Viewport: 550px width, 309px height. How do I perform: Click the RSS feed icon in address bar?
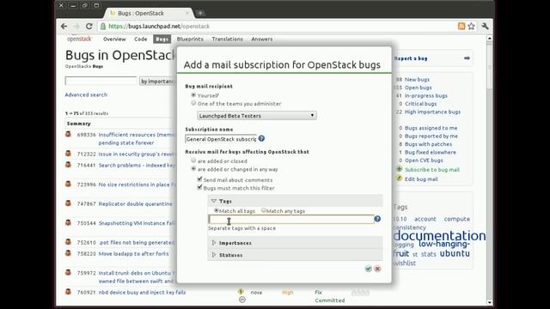coord(461,27)
